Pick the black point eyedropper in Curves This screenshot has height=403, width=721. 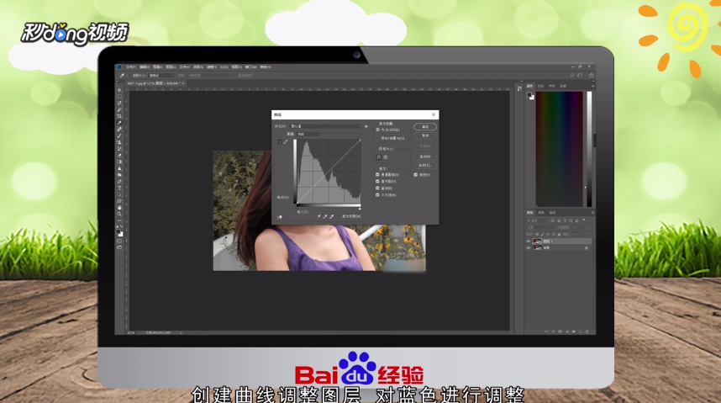point(318,216)
